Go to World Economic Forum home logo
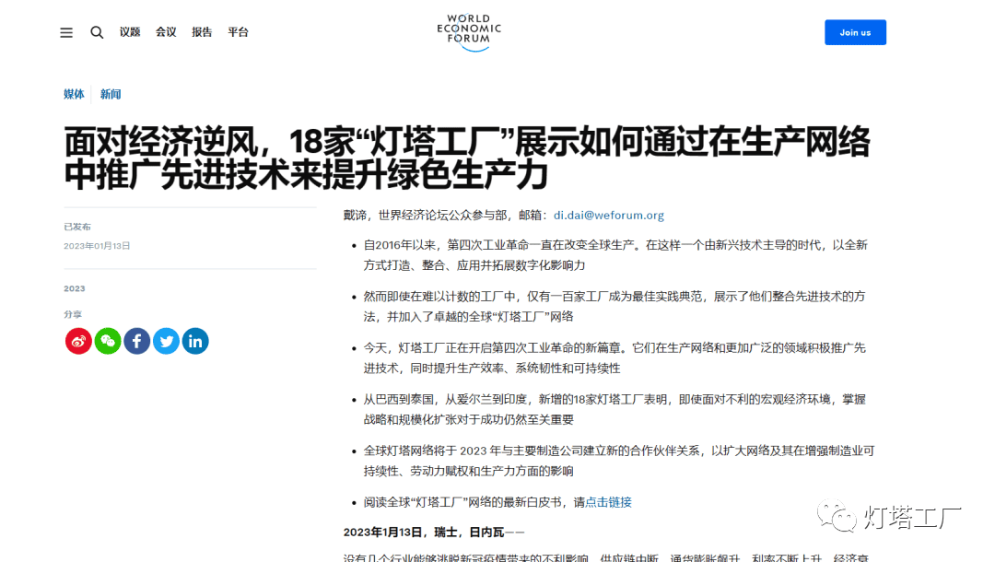This screenshot has width=995, height=562. (469, 31)
